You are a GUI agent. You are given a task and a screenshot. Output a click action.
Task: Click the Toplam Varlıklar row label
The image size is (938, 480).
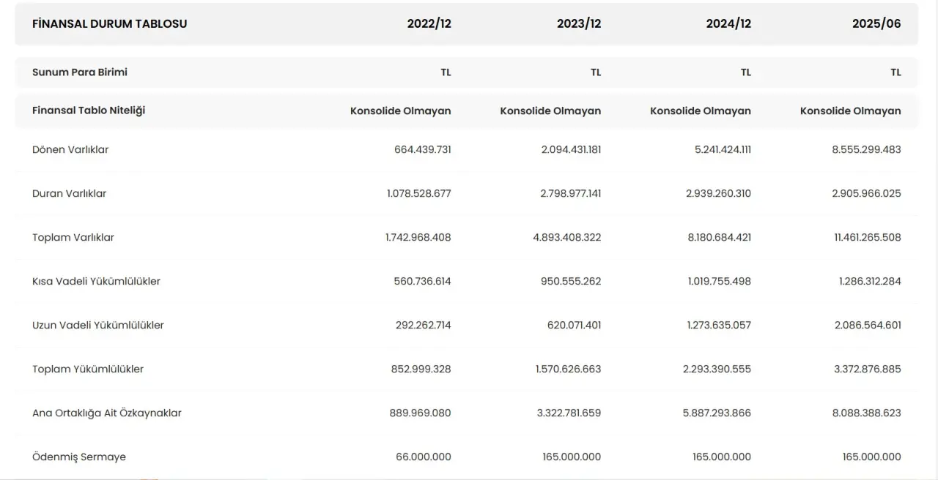tap(73, 237)
